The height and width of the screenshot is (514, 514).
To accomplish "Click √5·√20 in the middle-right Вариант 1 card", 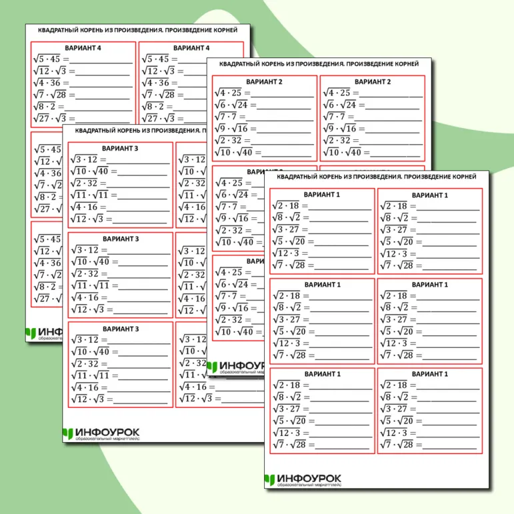I will point(397,331).
